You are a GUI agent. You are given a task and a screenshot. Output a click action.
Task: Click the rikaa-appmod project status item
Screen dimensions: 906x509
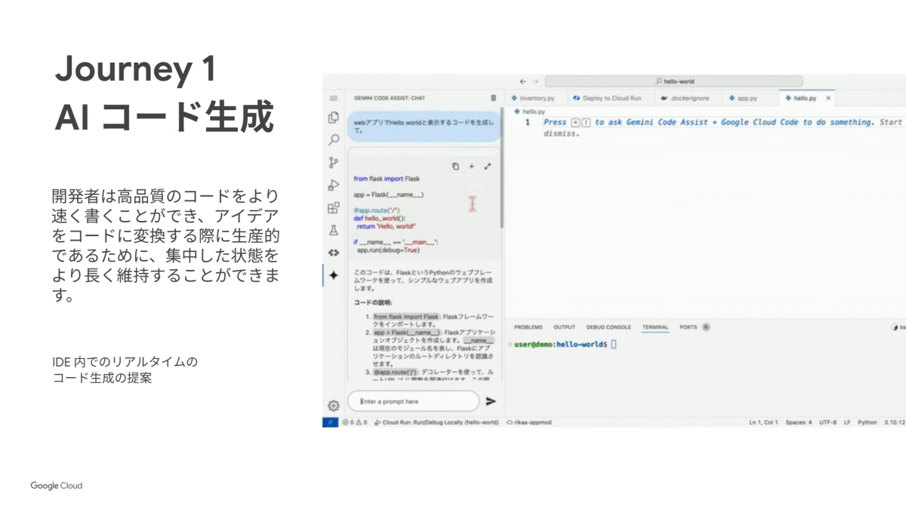tap(529, 422)
